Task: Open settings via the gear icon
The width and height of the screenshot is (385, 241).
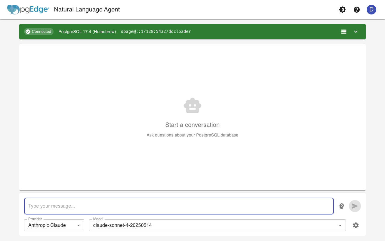Action: coord(356,225)
